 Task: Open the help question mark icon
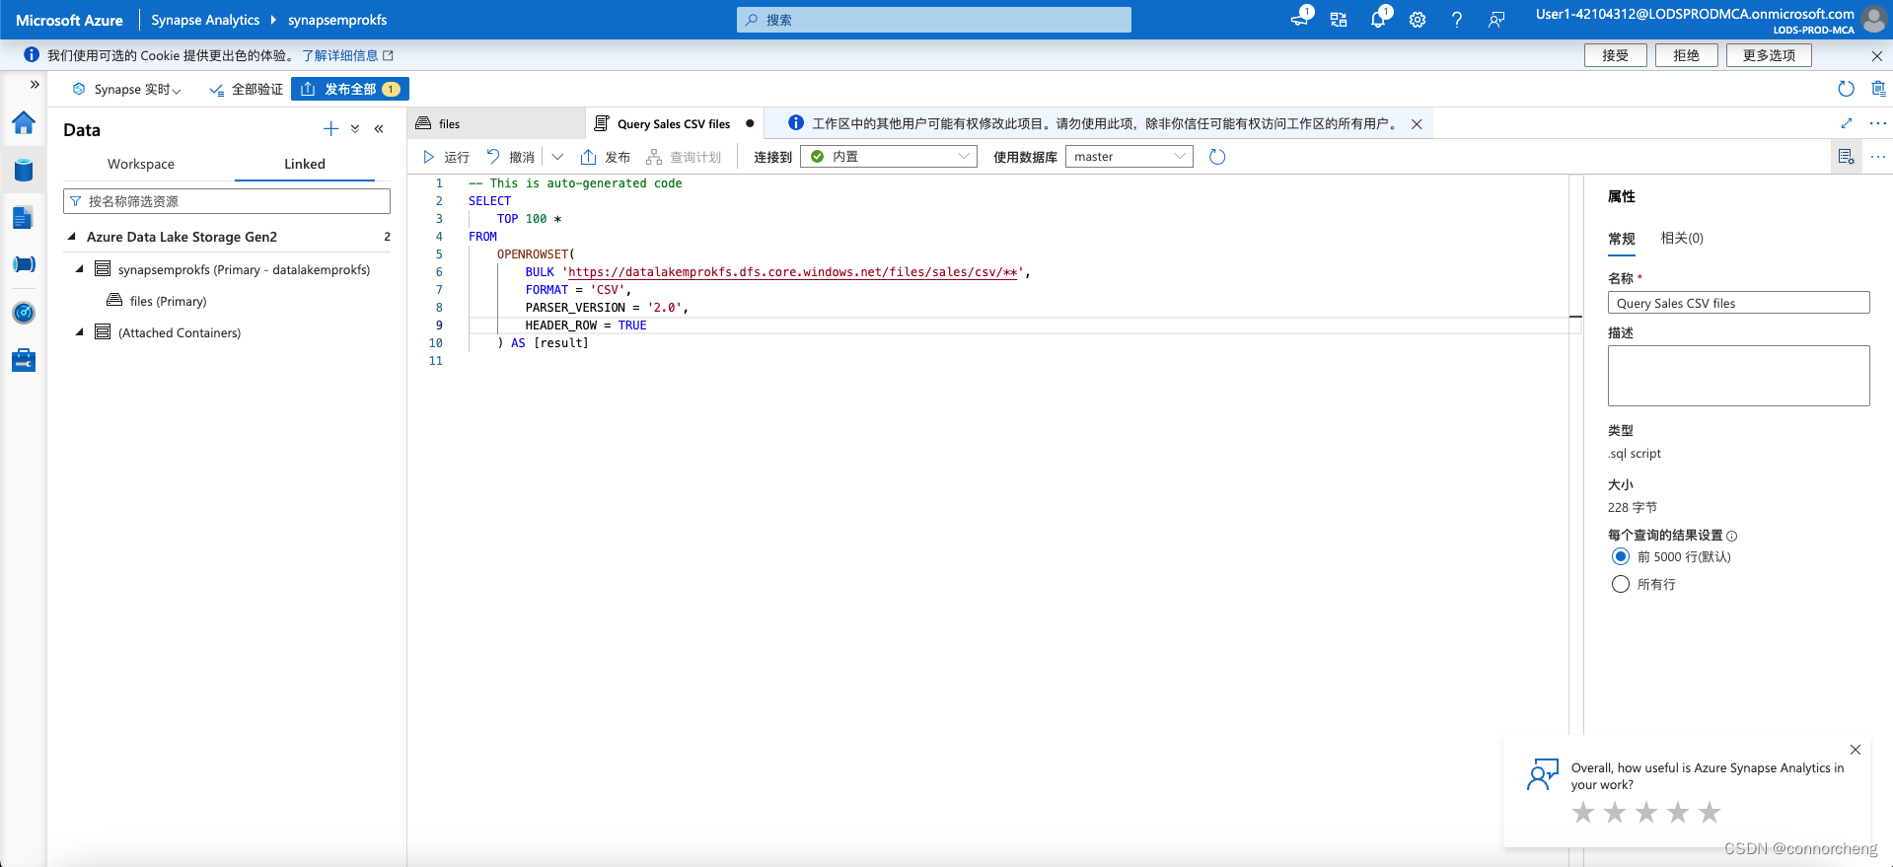pyautogui.click(x=1457, y=20)
